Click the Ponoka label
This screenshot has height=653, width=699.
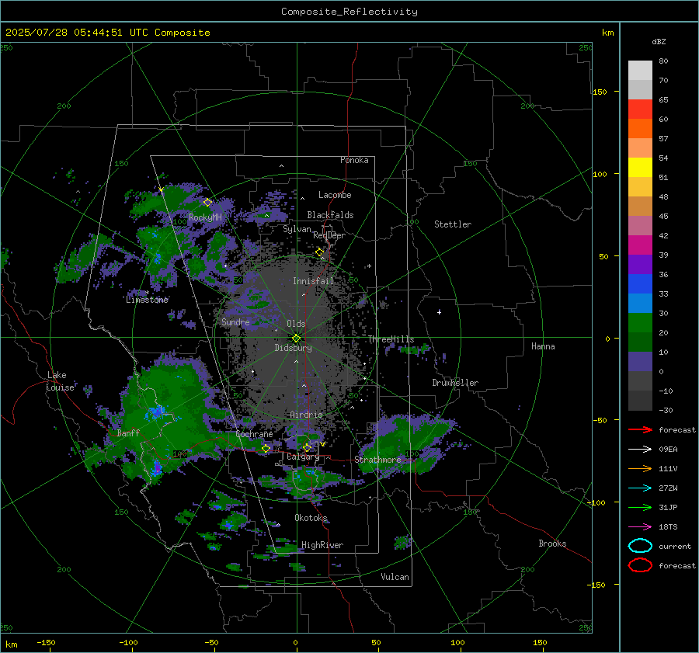(354, 160)
